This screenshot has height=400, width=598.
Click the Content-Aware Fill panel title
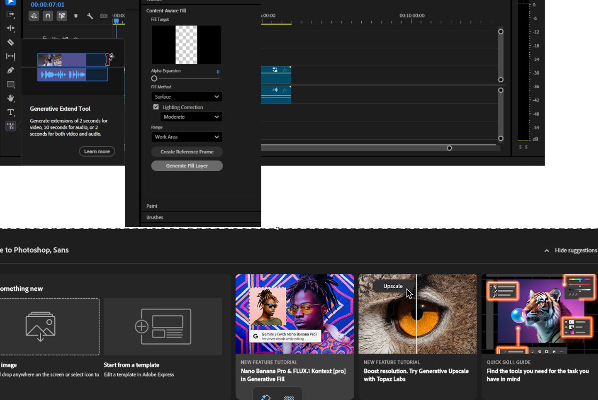(x=166, y=11)
